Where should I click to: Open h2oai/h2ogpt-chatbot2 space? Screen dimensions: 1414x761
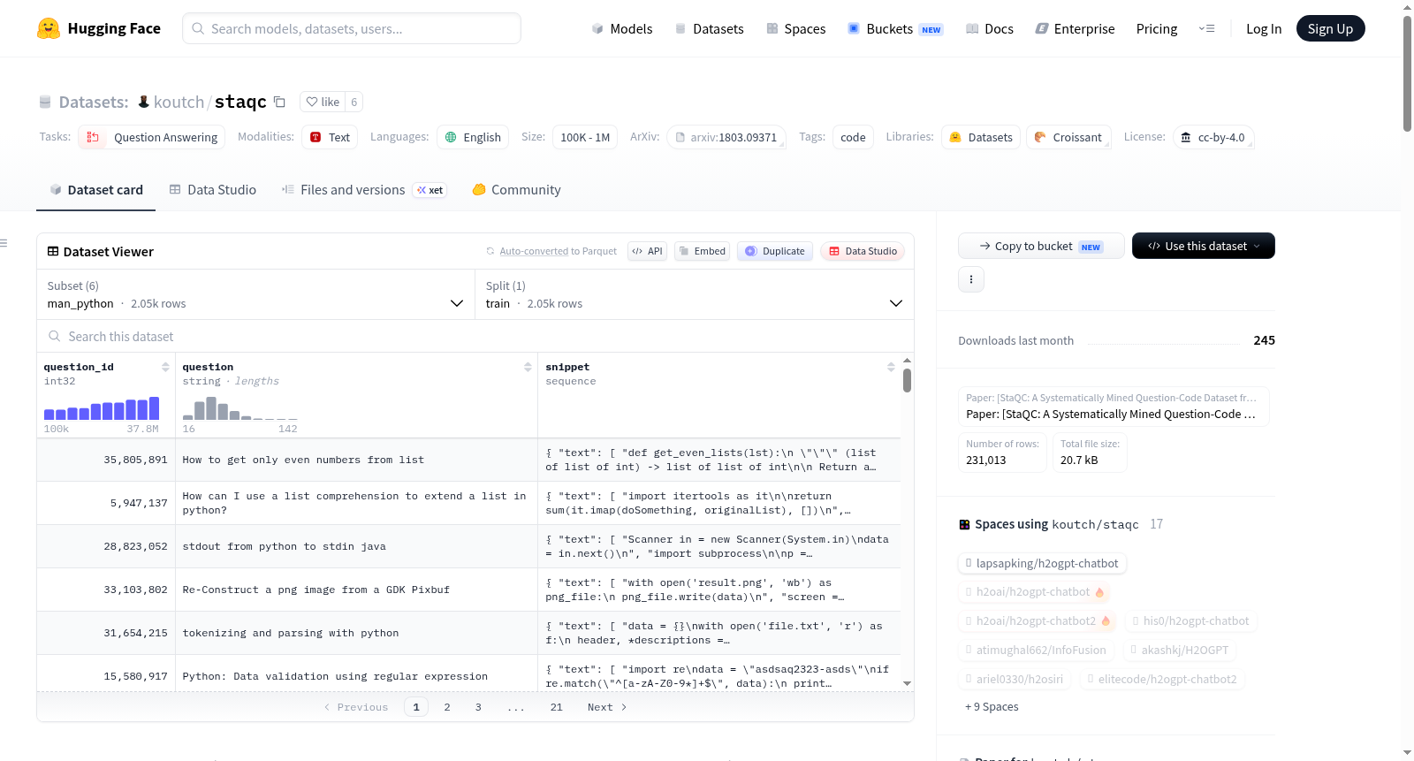pyautogui.click(x=1038, y=621)
